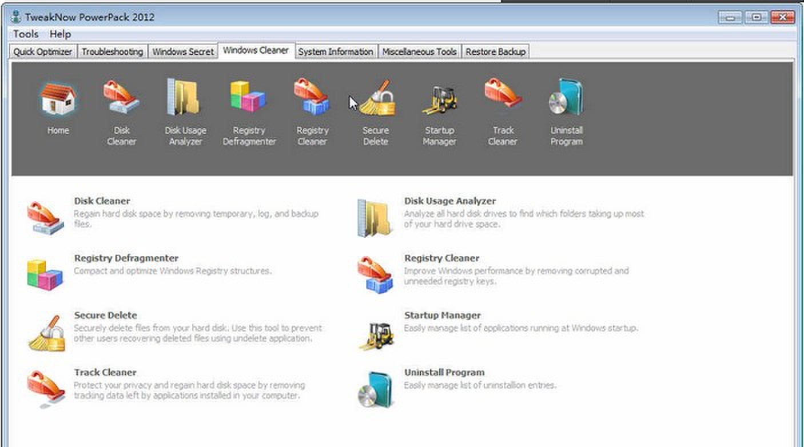The height and width of the screenshot is (447, 804).
Task: Click 'Protect your privacy and regain' description text
Action: pyautogui.click(x=189, y=390)
